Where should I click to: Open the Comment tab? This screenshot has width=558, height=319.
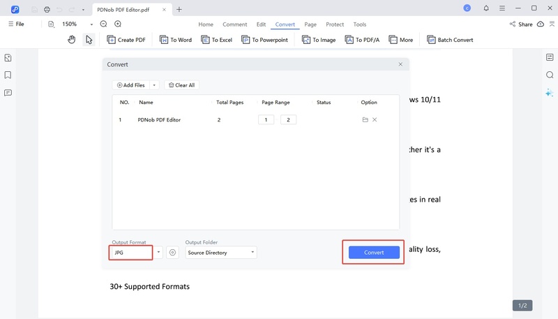pyautogui.click(x=235, y=24)
